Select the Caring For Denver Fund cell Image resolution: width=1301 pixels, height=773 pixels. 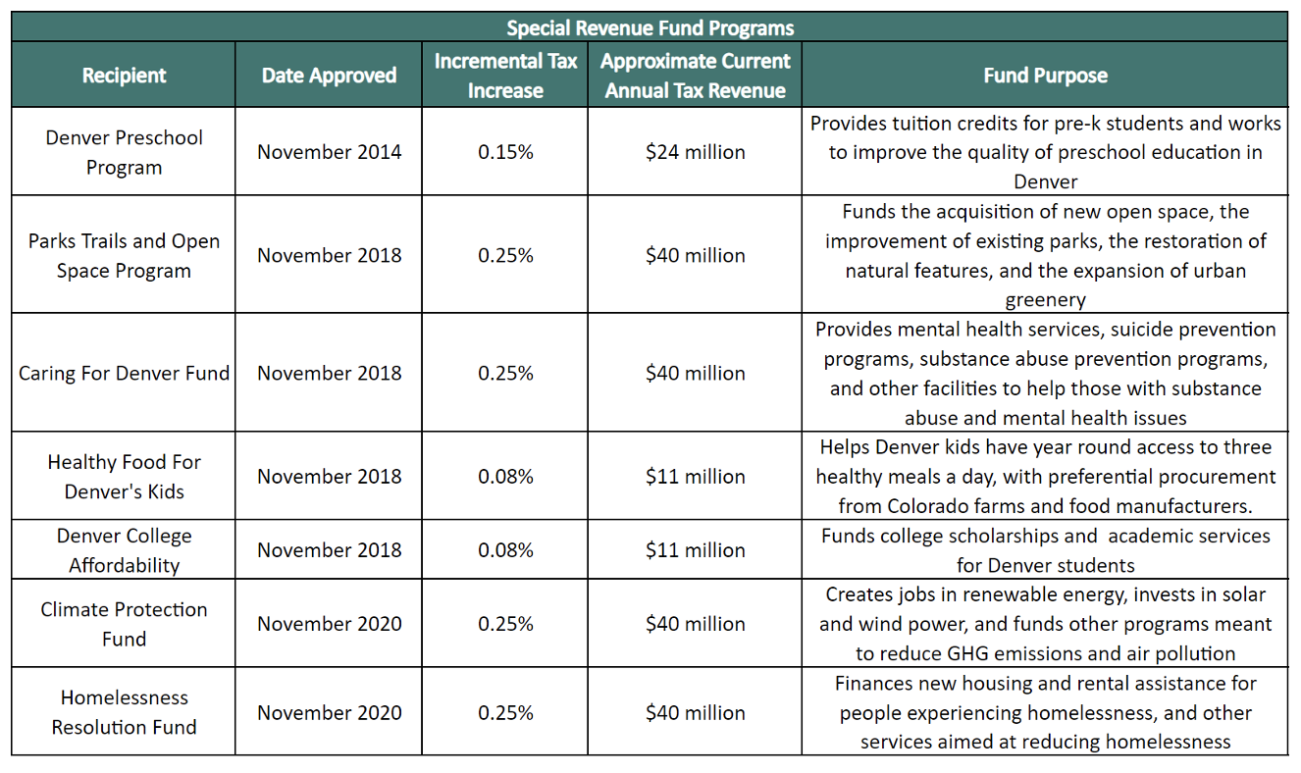124,373
